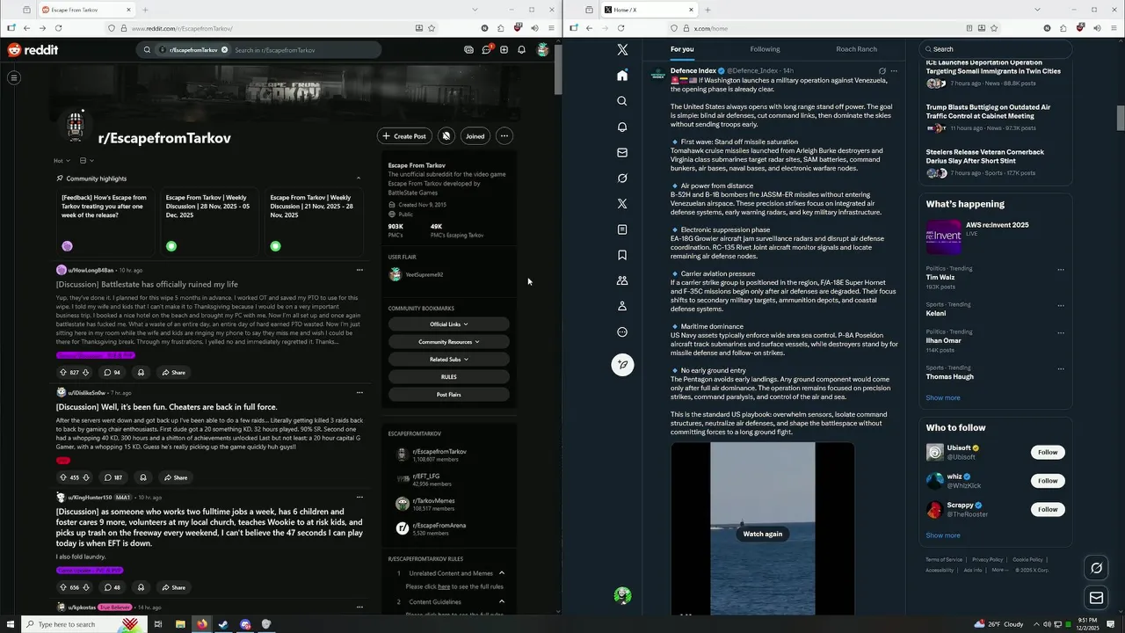Viewport: 1125px width, 633px height.
Task: Click Reddit page vertical scrollbar thumb
Action: [558, 68]
